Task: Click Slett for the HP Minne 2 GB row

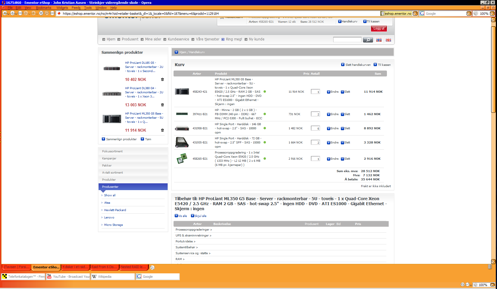Action: click(x=345, y=114)
